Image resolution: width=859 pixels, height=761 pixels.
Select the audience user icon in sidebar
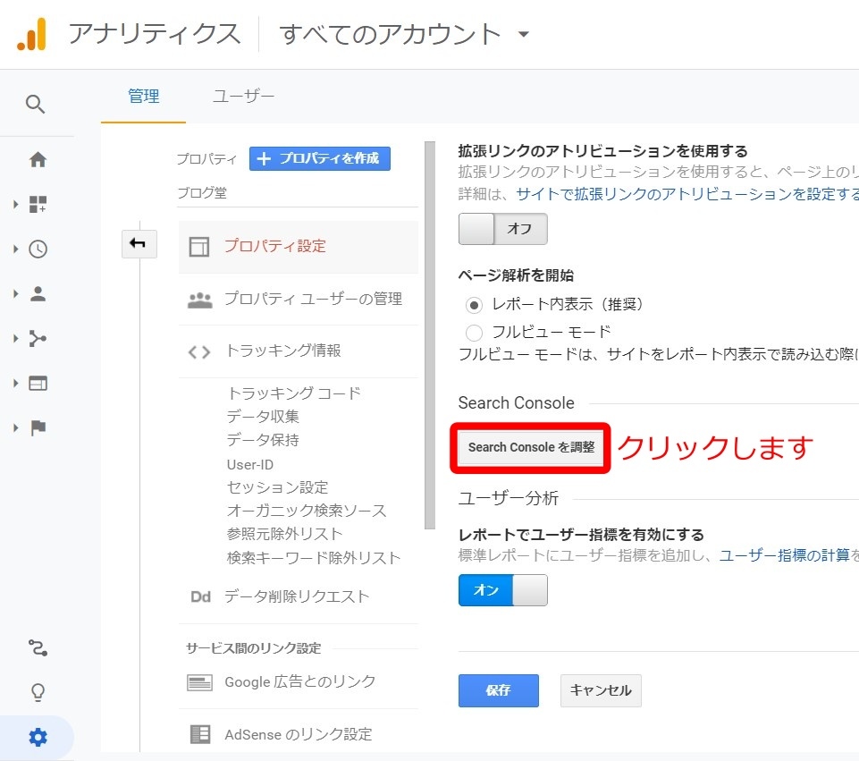tap(37, 293)
